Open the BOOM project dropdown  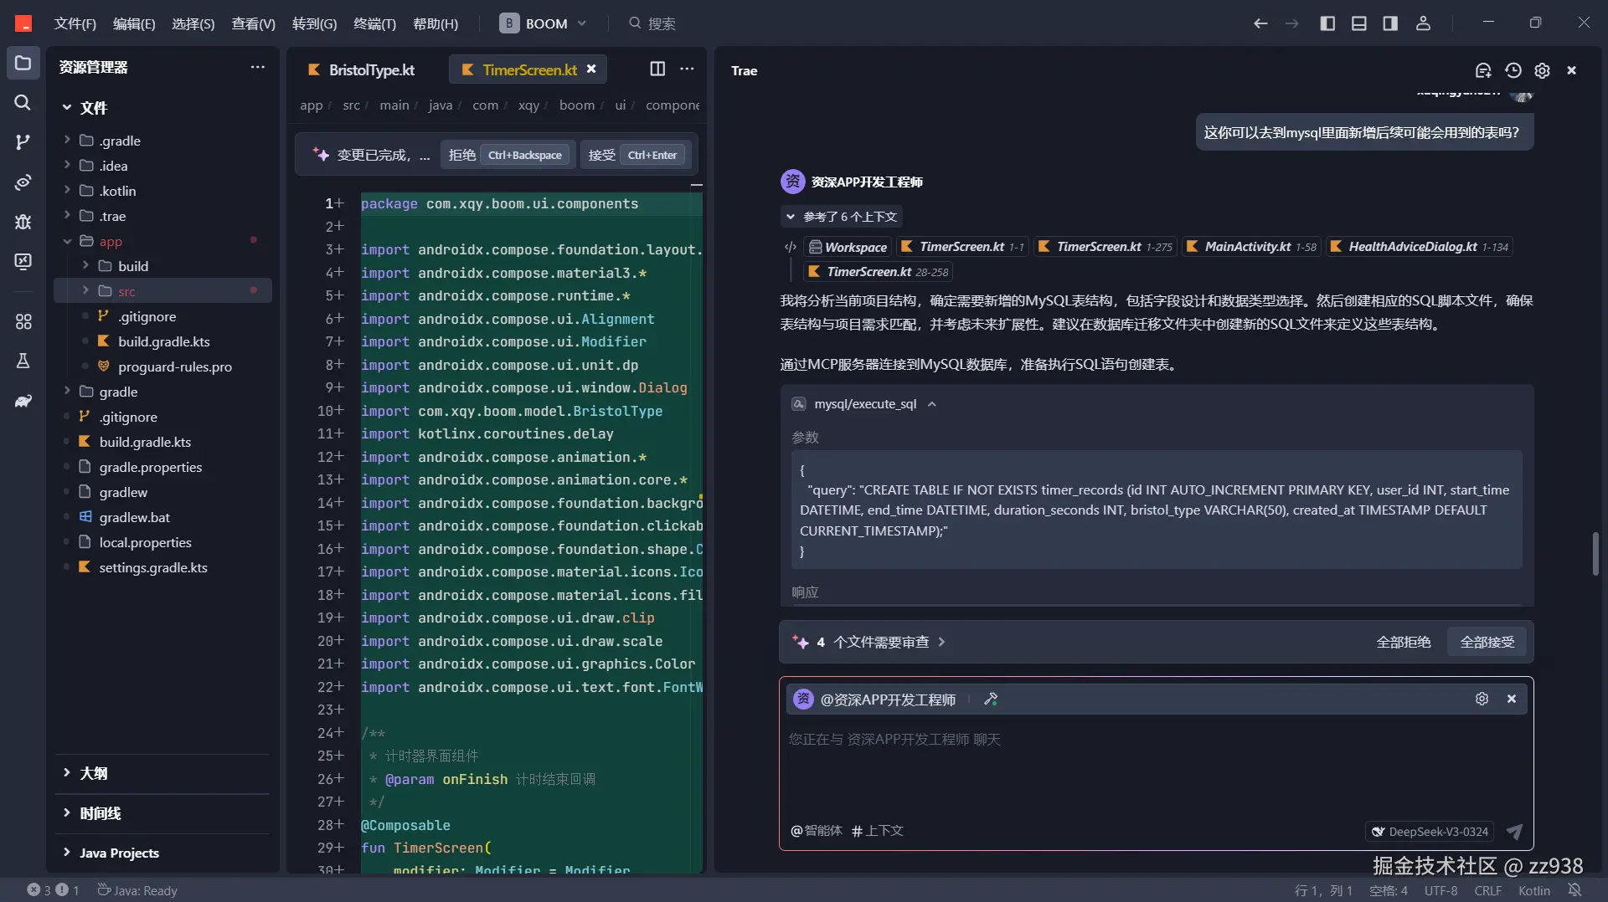(x=543, y=23)
